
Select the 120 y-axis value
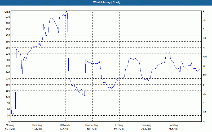(8, 97)
